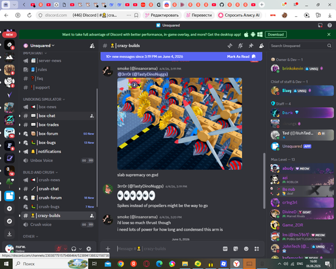The image size is (336, 269).
Task: Click the invite people icon beside Unsquared
Action: click(92, 46)
